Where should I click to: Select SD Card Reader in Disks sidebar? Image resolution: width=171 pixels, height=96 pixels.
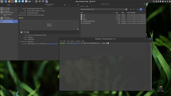[9, 15]
